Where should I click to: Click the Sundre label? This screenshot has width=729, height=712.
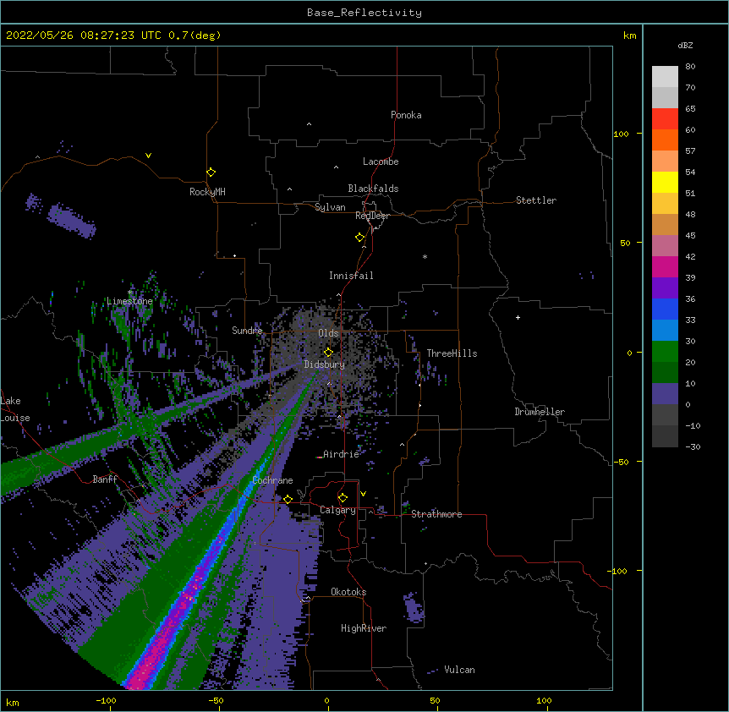247,331
